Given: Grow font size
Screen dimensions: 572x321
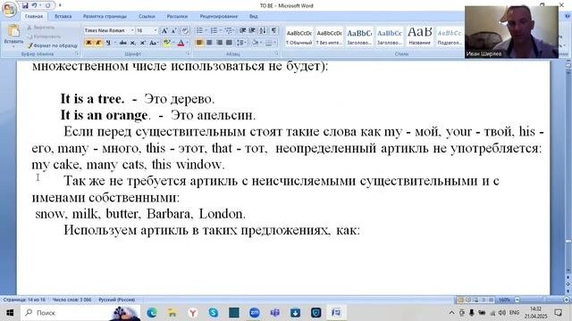Looking at the screenshot, I should coord(164,30).
